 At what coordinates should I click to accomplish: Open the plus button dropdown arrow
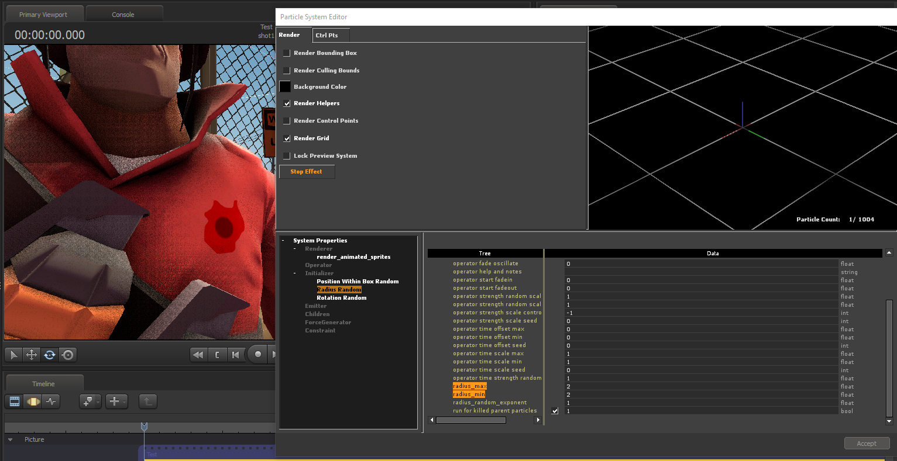pos(125,401)
